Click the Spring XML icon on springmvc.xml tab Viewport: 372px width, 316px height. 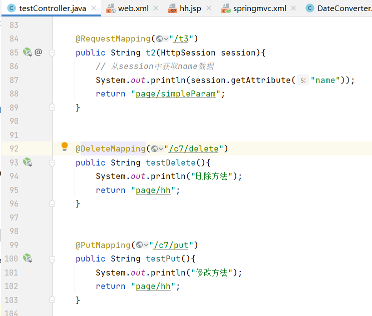click(x=226, y=8)
